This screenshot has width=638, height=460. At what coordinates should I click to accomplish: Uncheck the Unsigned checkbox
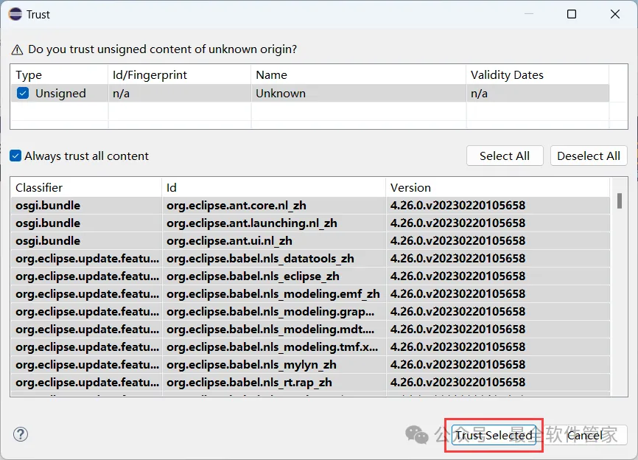click(23, 93)
